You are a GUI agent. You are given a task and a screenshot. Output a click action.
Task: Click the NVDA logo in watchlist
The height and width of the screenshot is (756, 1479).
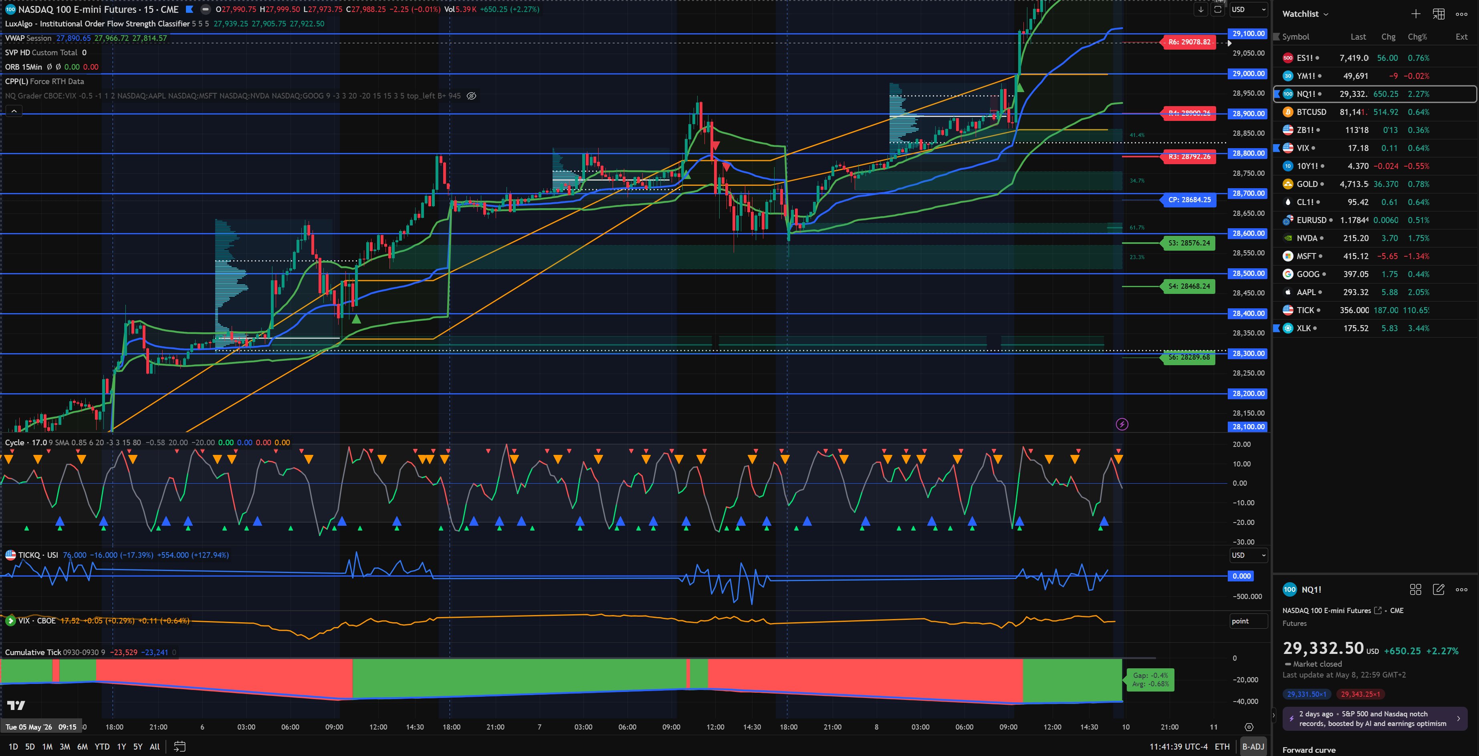point(1288,238)
